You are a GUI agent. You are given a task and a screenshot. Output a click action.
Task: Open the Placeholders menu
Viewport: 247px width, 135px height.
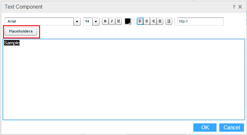point(21,31)
